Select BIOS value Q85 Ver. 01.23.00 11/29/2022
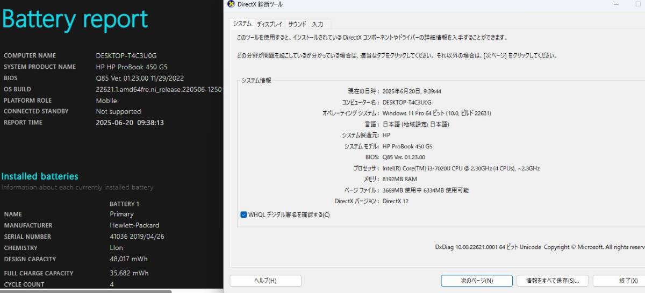Screen dimensions: 645x293 [x=140, y=78]
